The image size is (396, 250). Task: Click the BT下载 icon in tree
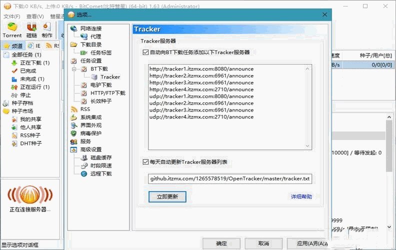click(84, 69)
